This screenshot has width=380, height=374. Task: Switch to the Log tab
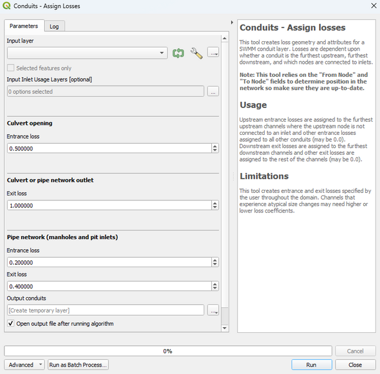(x=55, y=26)
